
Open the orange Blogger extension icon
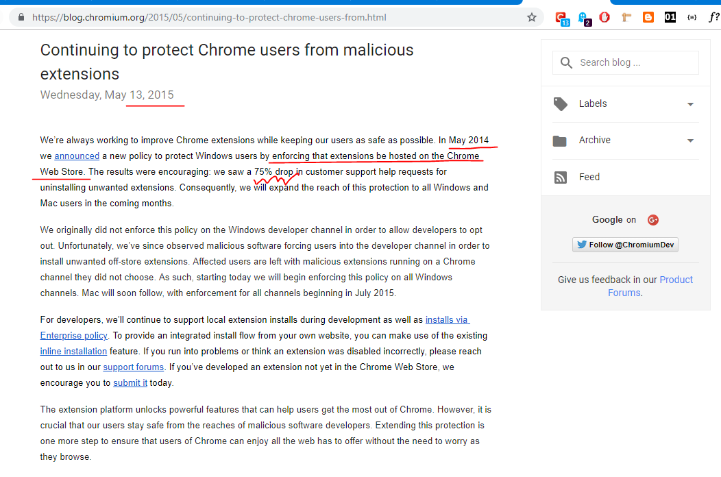pos(648,18)
